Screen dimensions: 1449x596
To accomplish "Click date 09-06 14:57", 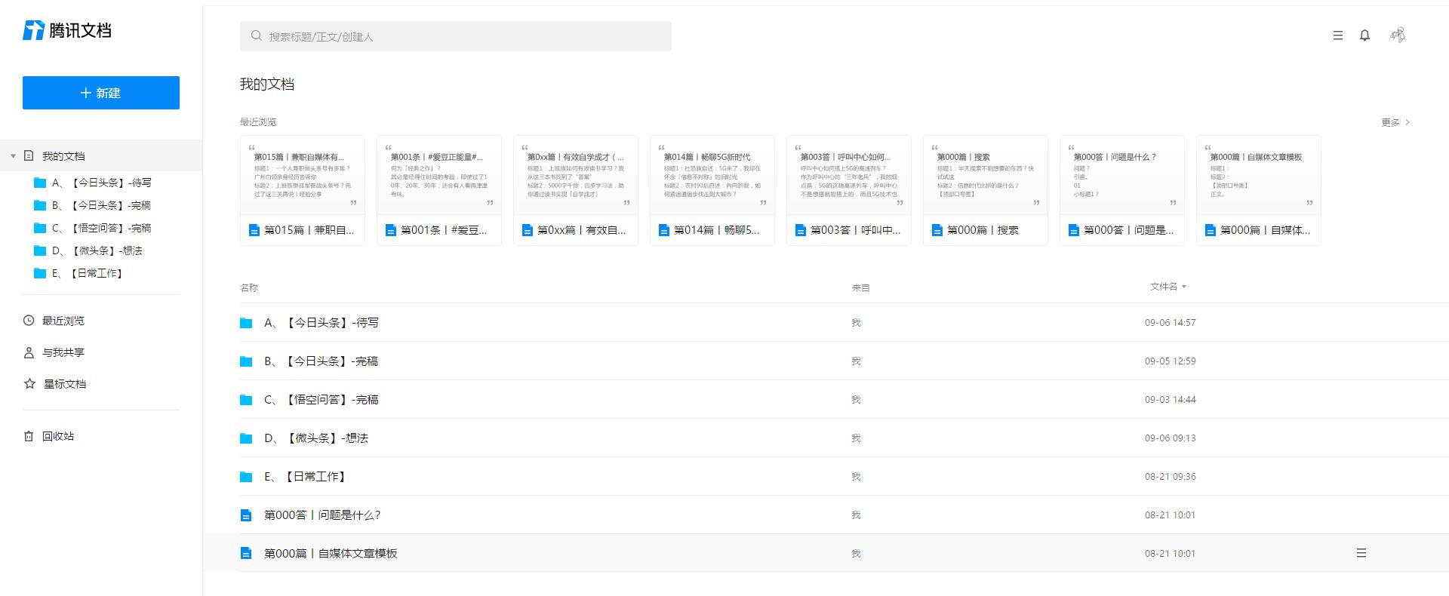I will point(1170,322).
